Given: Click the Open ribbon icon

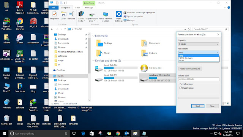Looking at the screenshot, I should click(x=63, y=16).
